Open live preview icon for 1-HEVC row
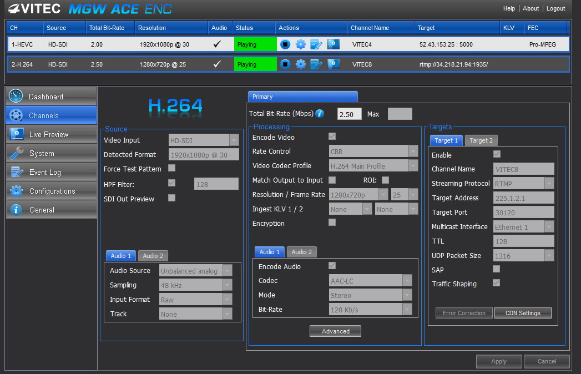 pos(333,44)
